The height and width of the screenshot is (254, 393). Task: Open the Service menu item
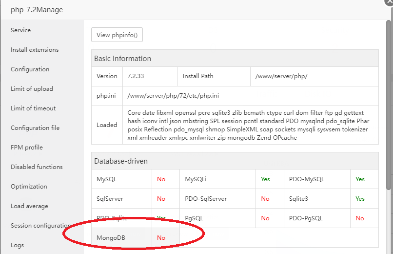(x=21, y=30)
